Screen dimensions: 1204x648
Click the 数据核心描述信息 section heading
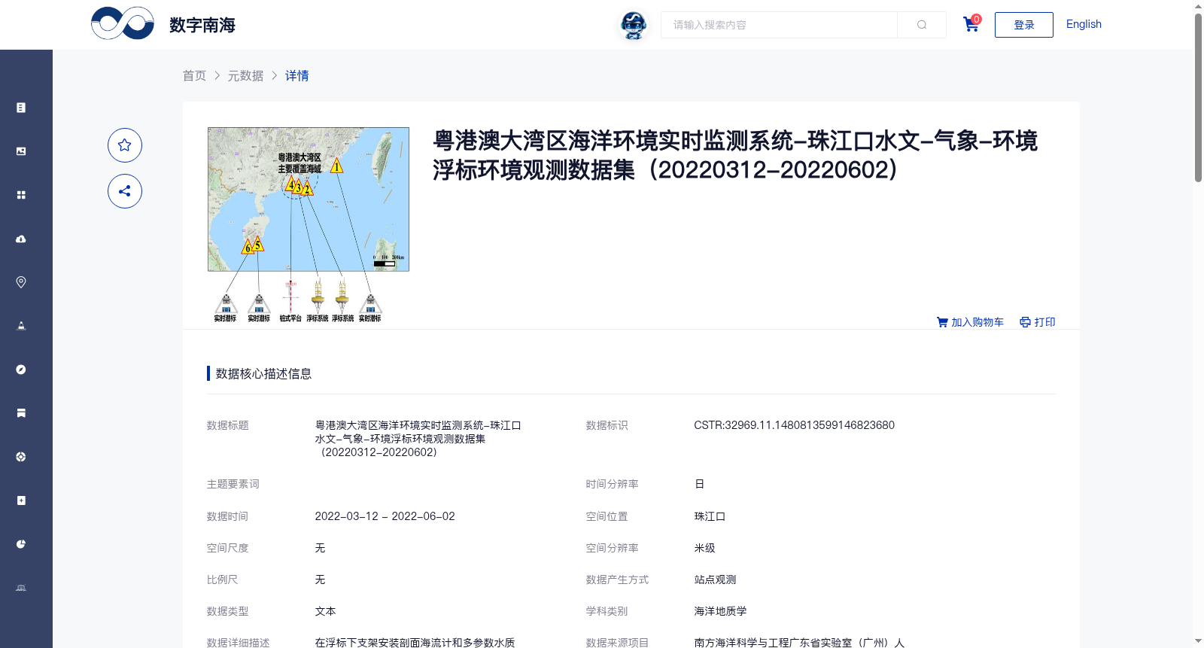[263, 374]
